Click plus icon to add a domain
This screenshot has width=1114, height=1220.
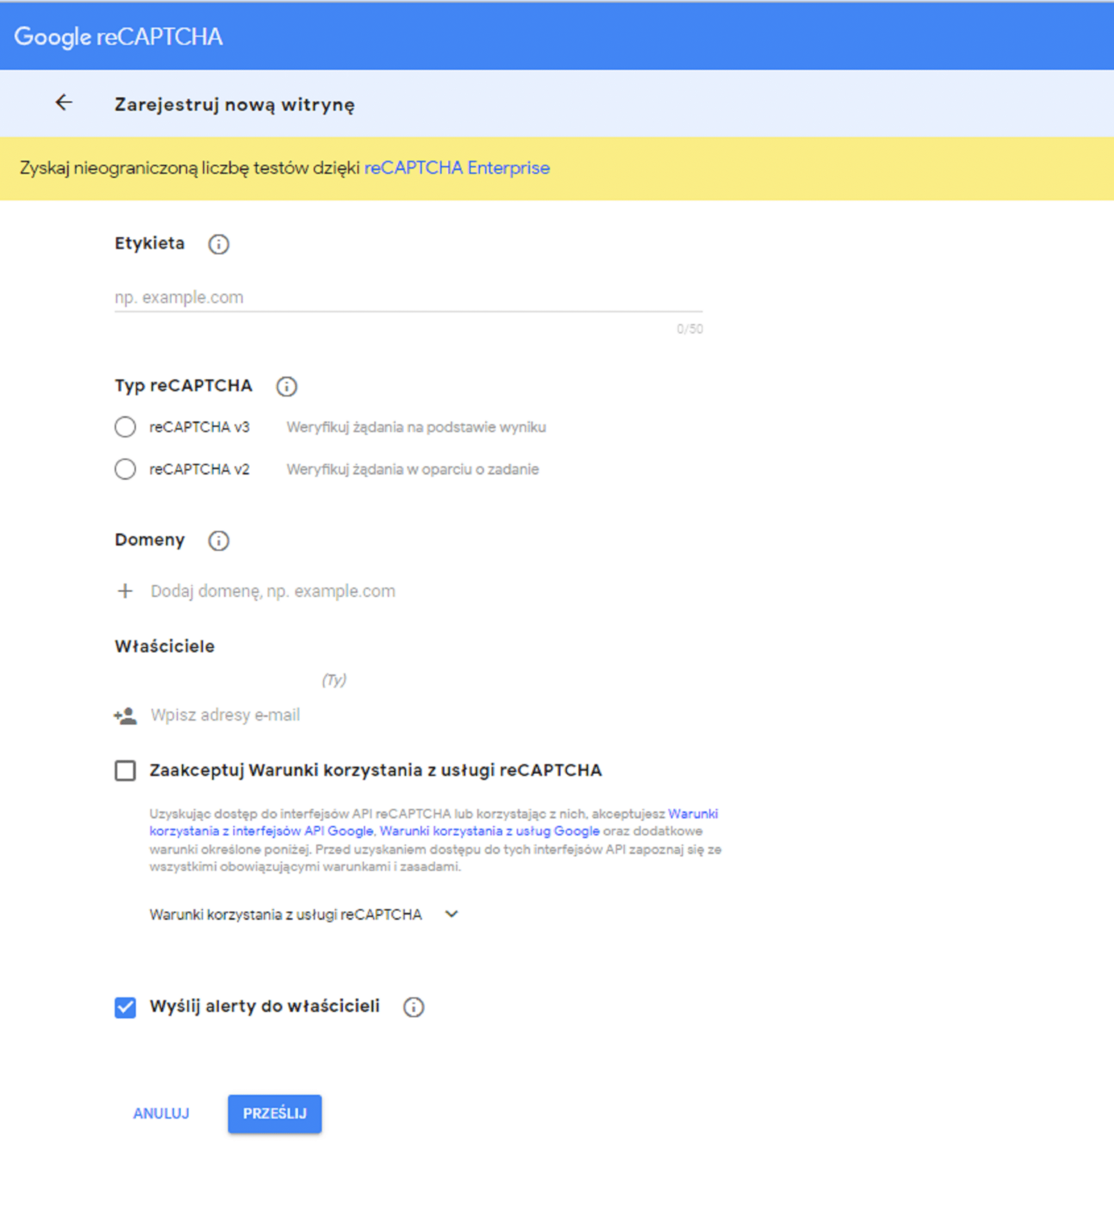pos(125,591)
